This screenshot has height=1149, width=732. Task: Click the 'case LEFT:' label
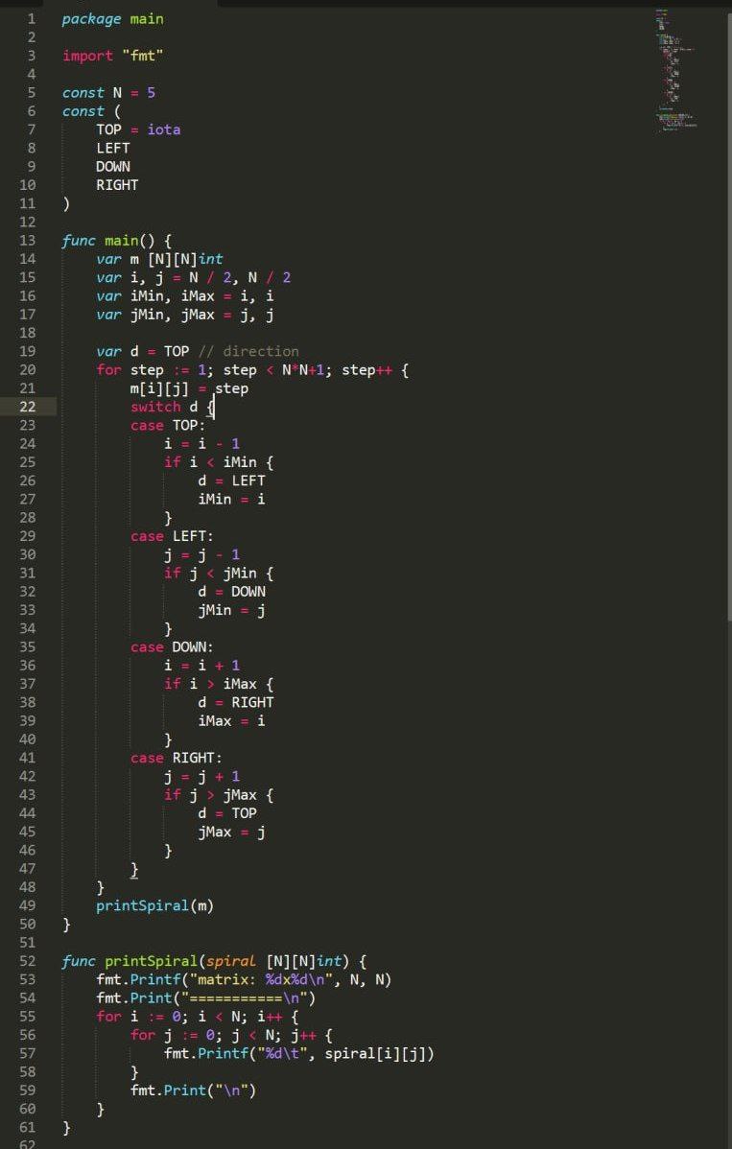[x=172, y=536]
